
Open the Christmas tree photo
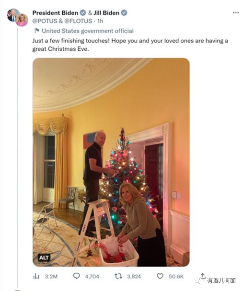[111, 162]
